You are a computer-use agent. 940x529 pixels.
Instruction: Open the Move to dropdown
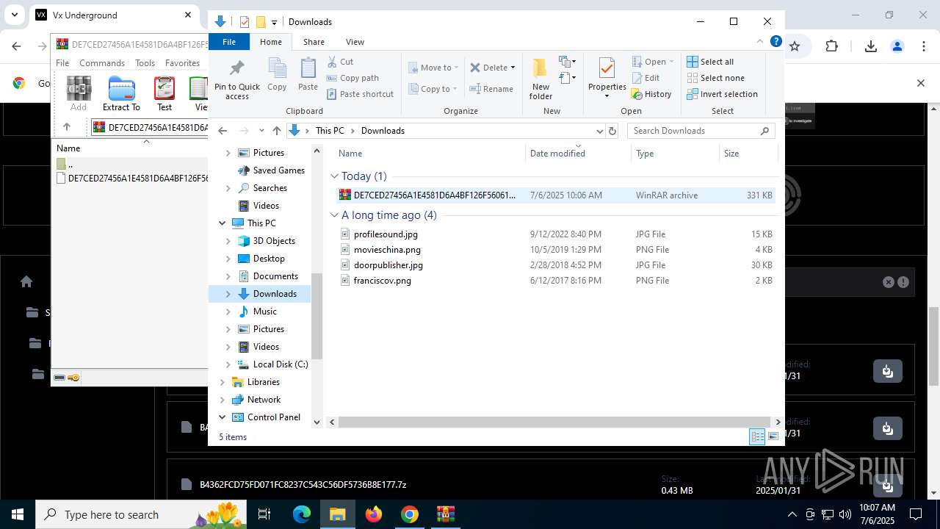(x=433, y=68)
